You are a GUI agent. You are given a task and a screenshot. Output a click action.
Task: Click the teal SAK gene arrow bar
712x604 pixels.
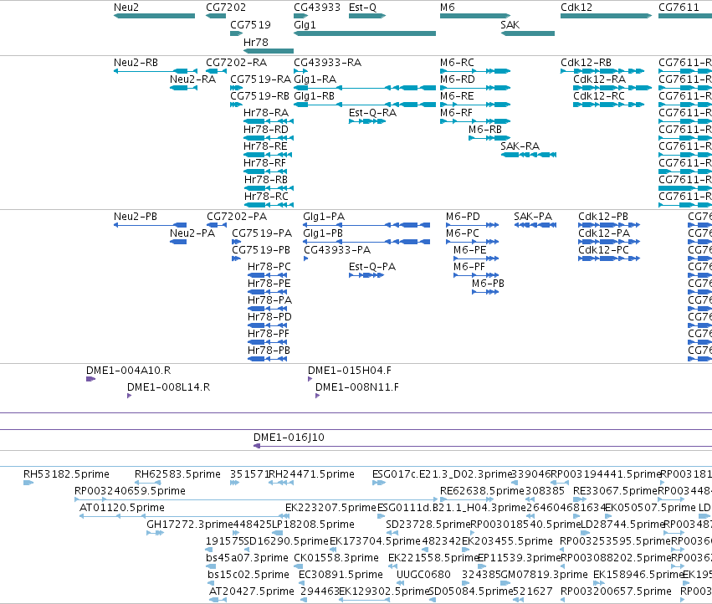528,33
